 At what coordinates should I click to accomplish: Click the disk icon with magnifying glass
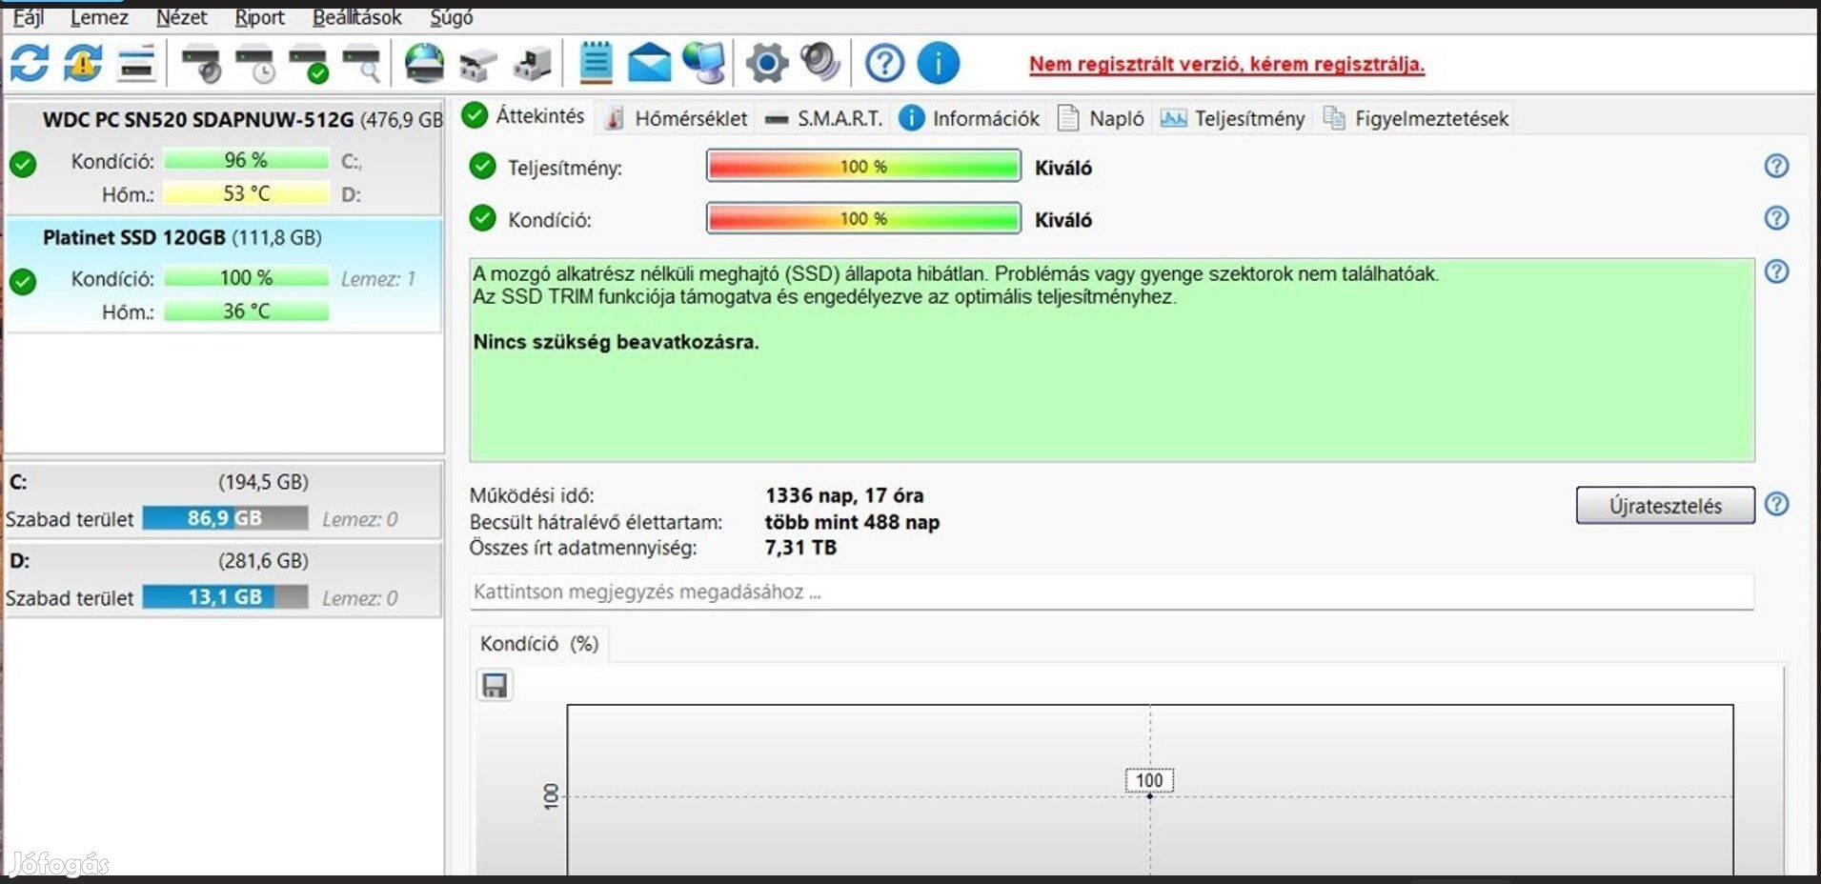pyautogui.click(x=362, y=64)
